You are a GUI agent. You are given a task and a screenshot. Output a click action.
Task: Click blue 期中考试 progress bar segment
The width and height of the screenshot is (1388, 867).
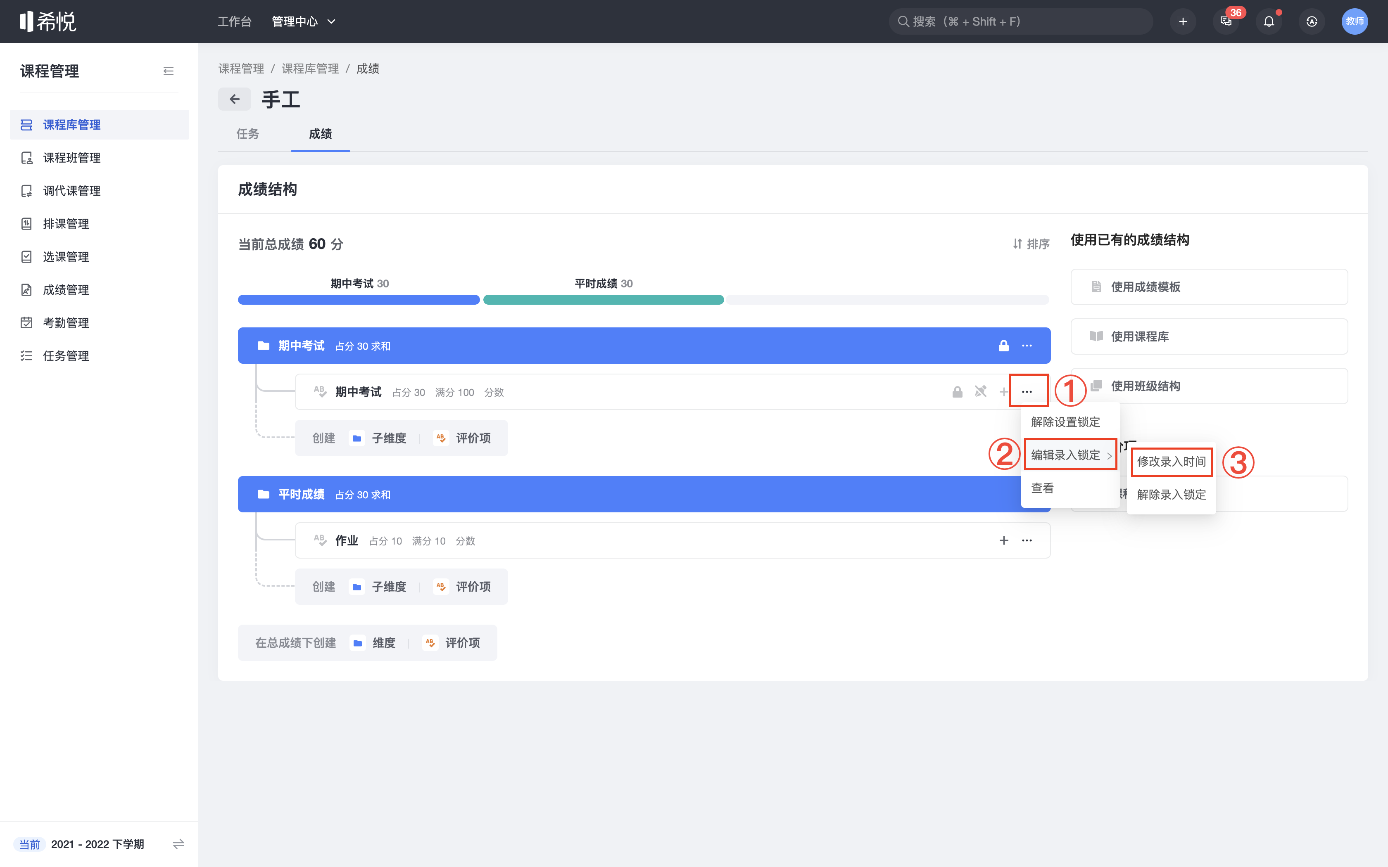pyautogui.click(x=359, y=300)
